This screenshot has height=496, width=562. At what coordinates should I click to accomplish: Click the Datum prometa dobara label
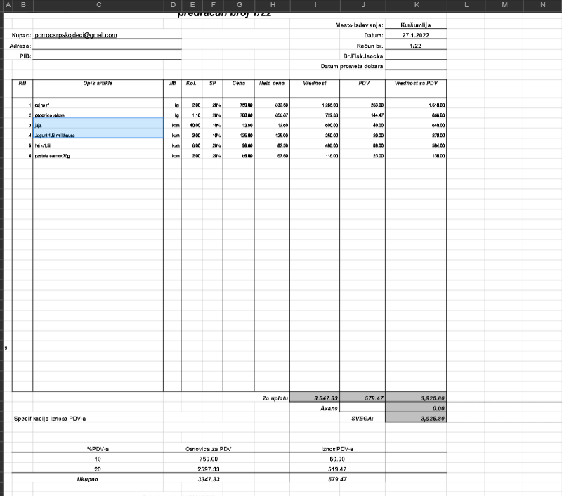pyautogui.click(x=352, y=66)
